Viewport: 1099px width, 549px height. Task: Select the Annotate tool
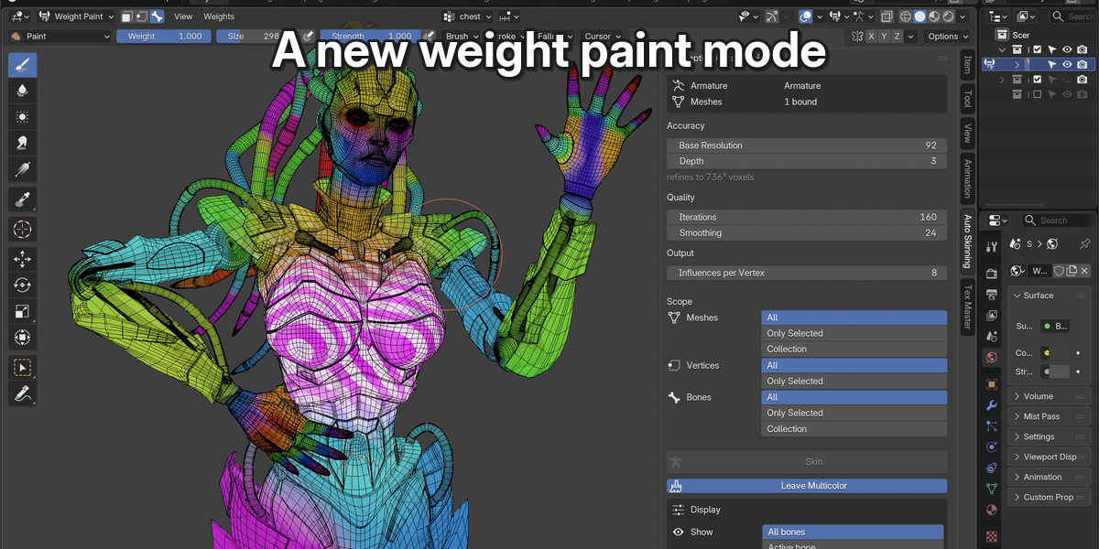[x=23, y=394]
